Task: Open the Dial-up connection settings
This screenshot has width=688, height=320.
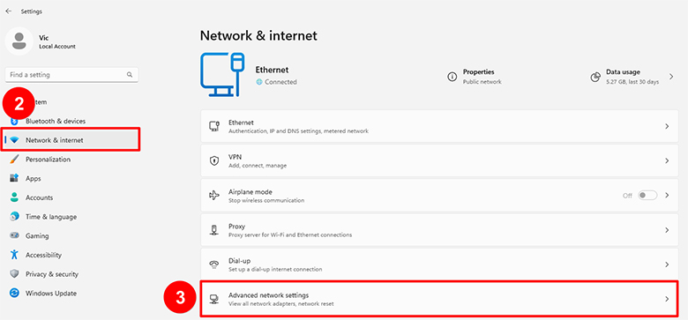Action: click(x=439, y=264)
